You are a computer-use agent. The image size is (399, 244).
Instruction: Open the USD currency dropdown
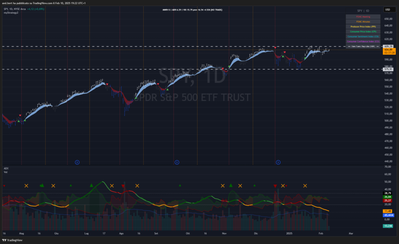click(388, 9)
